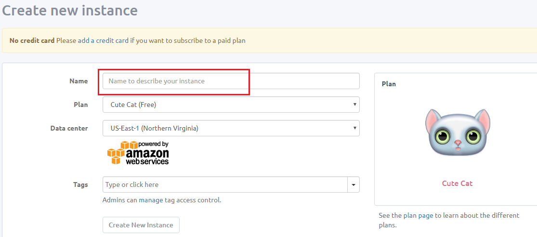Click the arrow on the Cute Cat (Free) select
The height and width of the screenshot is (237, 537).
(x=355, y=105)
